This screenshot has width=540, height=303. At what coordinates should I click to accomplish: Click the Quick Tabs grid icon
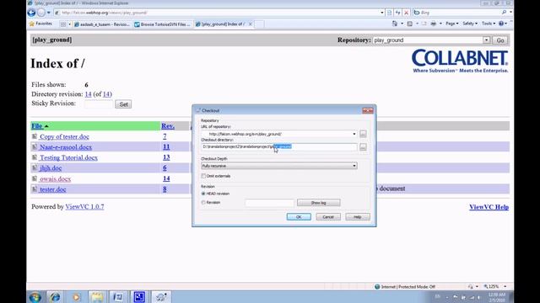click(x=63, y=24)
